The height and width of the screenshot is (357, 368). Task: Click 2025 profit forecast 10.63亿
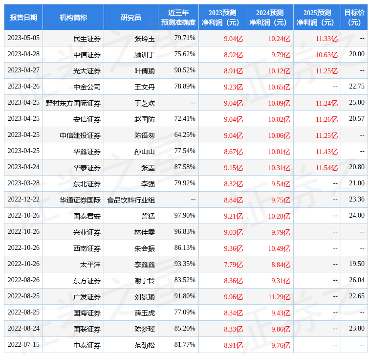326,55
